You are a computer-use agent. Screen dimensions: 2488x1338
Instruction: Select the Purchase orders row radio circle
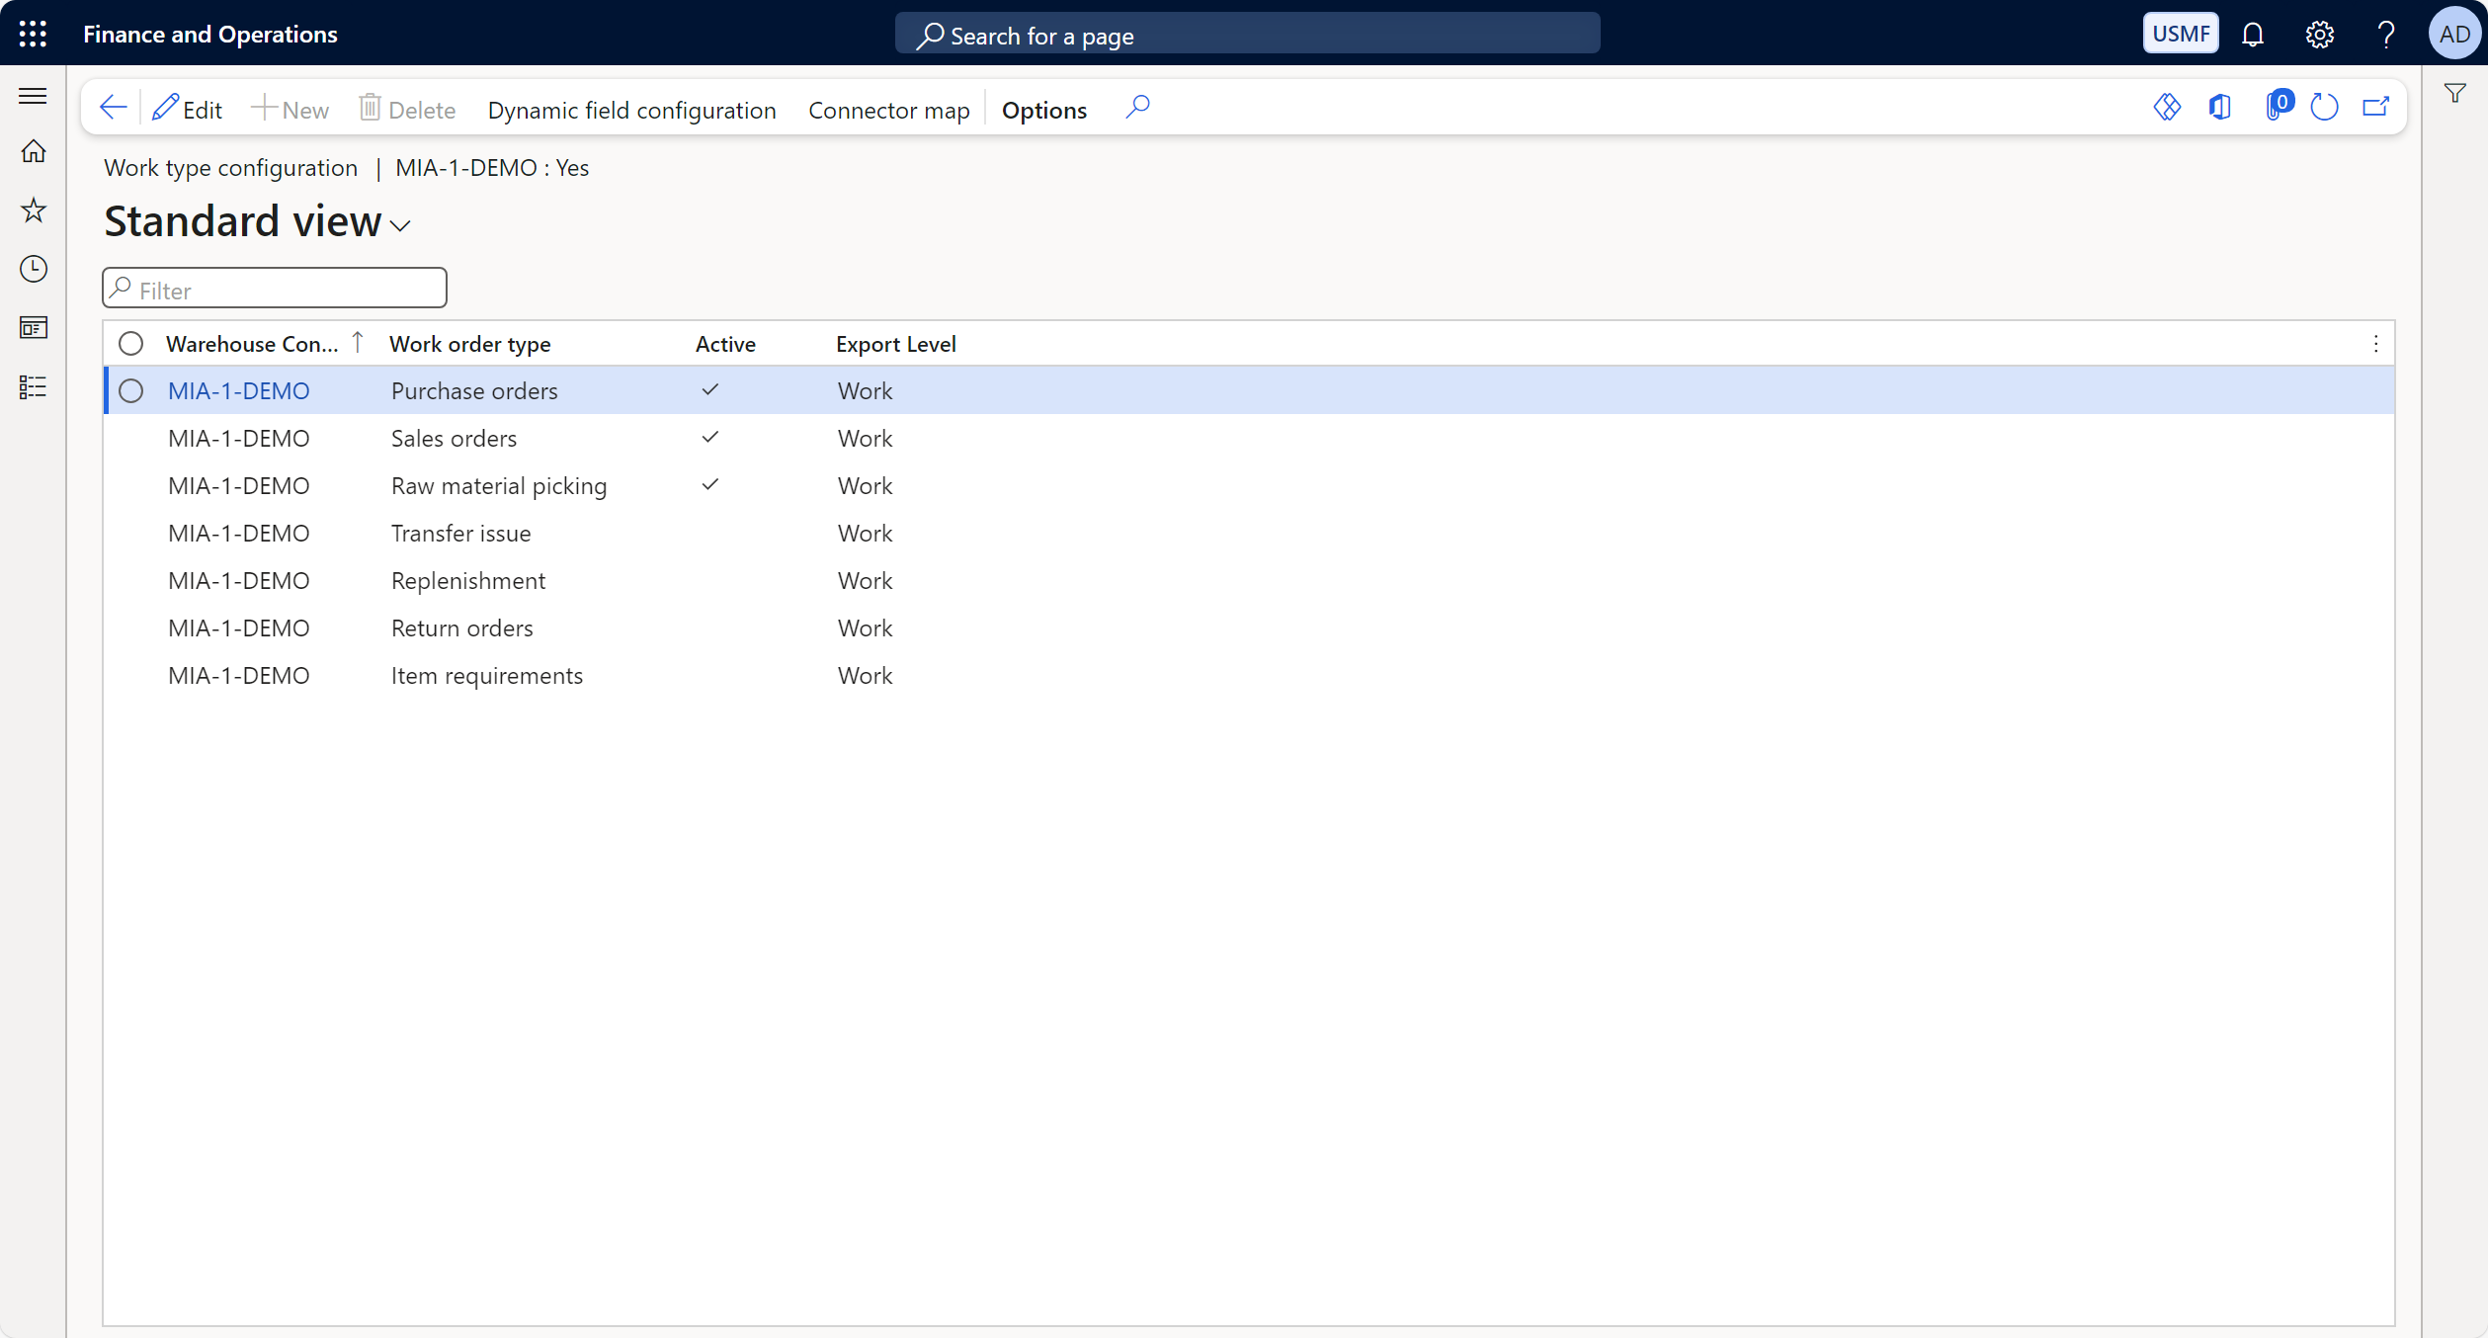[130, 391]
